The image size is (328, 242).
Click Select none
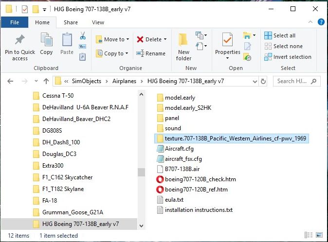283,46
